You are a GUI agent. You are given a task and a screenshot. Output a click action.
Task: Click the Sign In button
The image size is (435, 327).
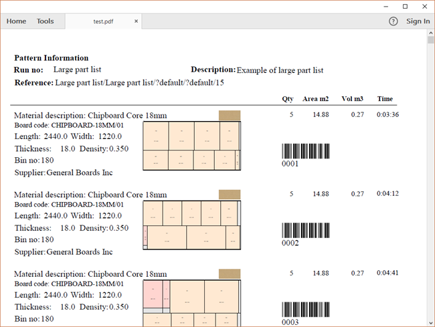[418, 21]
